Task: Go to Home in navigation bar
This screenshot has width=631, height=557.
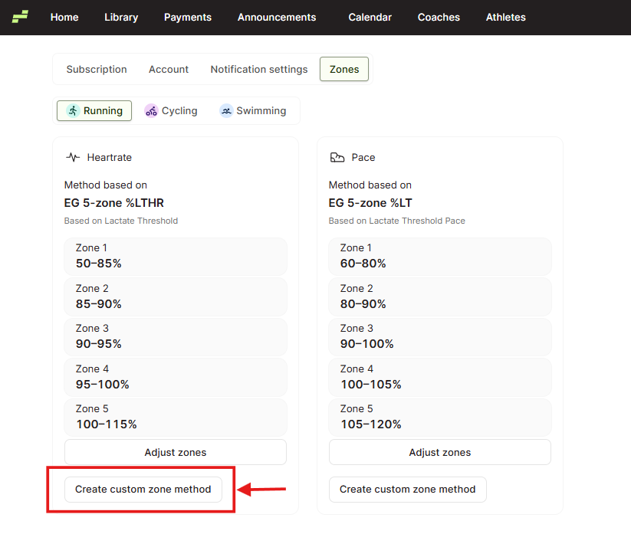Action: (64, 18)
